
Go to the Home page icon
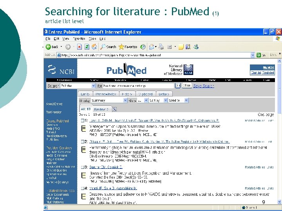[x=94, y=47]
